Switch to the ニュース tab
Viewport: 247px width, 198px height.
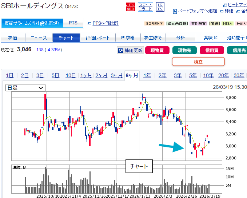[39, 38]
